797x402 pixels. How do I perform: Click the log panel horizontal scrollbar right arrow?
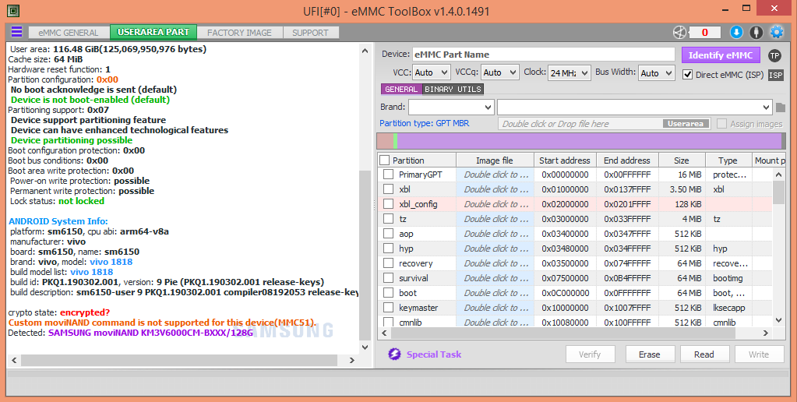click(351, 360)
